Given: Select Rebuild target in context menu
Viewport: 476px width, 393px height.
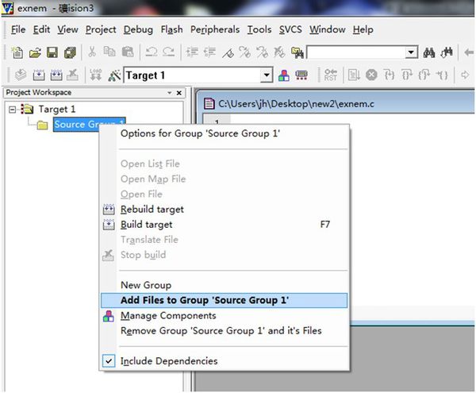Looking at the screenshot, I should tap(225, 210).
